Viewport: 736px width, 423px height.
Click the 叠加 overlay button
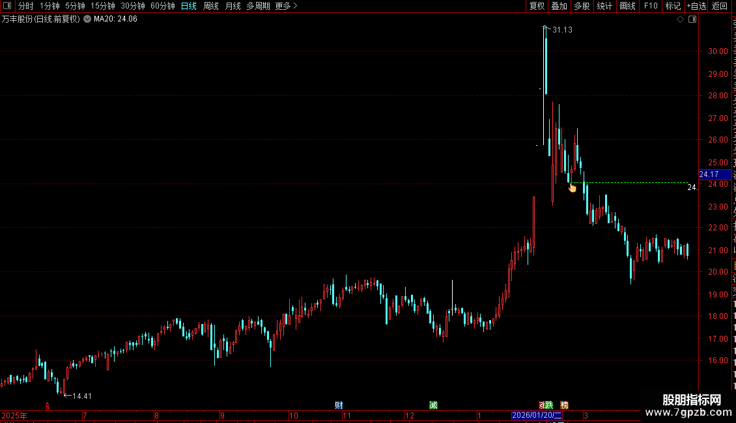pyautogui.click(x=559, y=6)
